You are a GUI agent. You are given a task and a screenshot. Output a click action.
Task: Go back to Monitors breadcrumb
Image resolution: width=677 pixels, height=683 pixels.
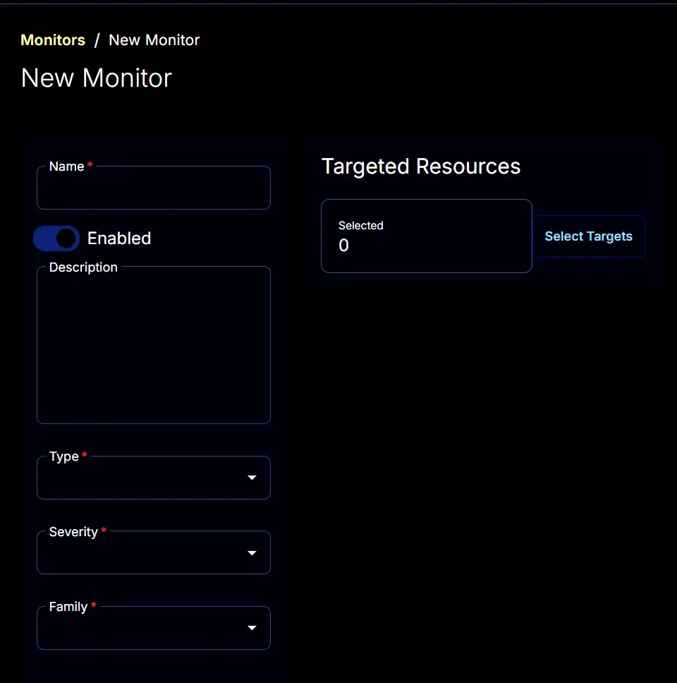[x=53, y=40]
